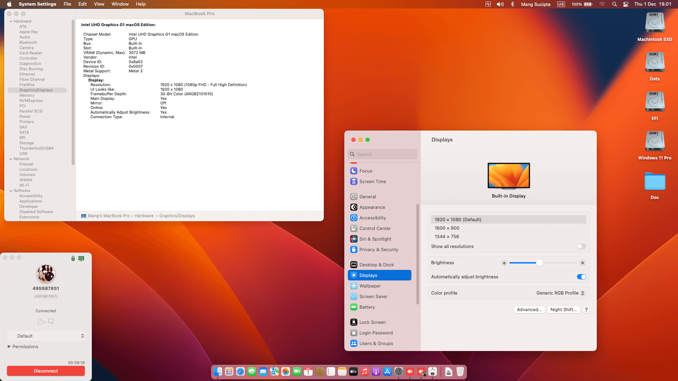Collapse the Software tree section
678x381 pixels.
click(x=11, y=191)
